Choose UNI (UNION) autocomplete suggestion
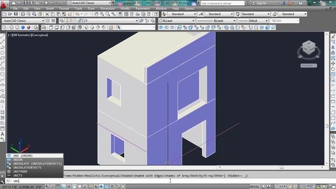 pos(35,156)
